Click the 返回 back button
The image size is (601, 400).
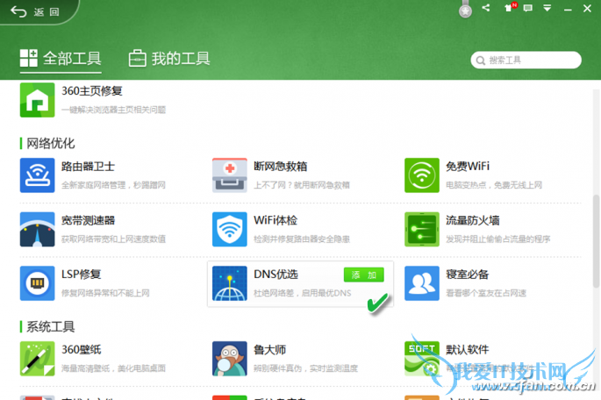pos(35,12)
